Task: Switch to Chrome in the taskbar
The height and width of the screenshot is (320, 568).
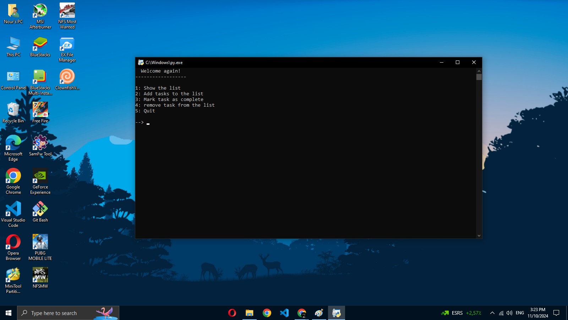Action: click(267, 313)
